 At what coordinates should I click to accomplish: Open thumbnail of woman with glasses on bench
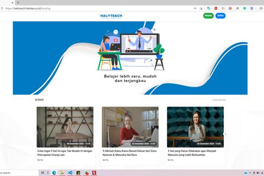195,127
